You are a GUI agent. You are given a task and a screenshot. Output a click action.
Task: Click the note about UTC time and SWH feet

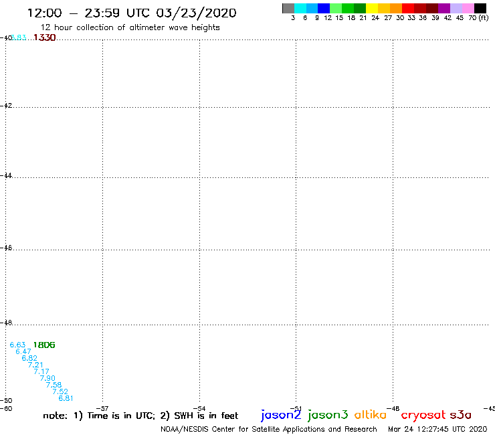(x=140, y=416)
